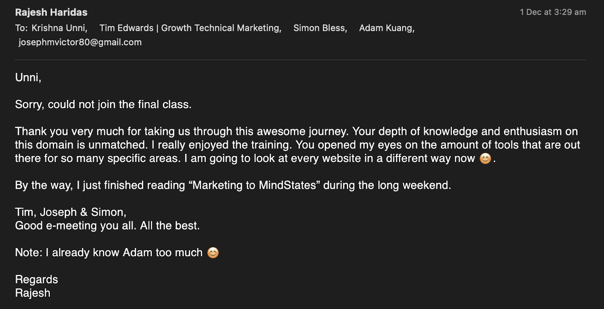Click recipient Simon Bless
The image size is (604, 309).
(x=320, y=28)
